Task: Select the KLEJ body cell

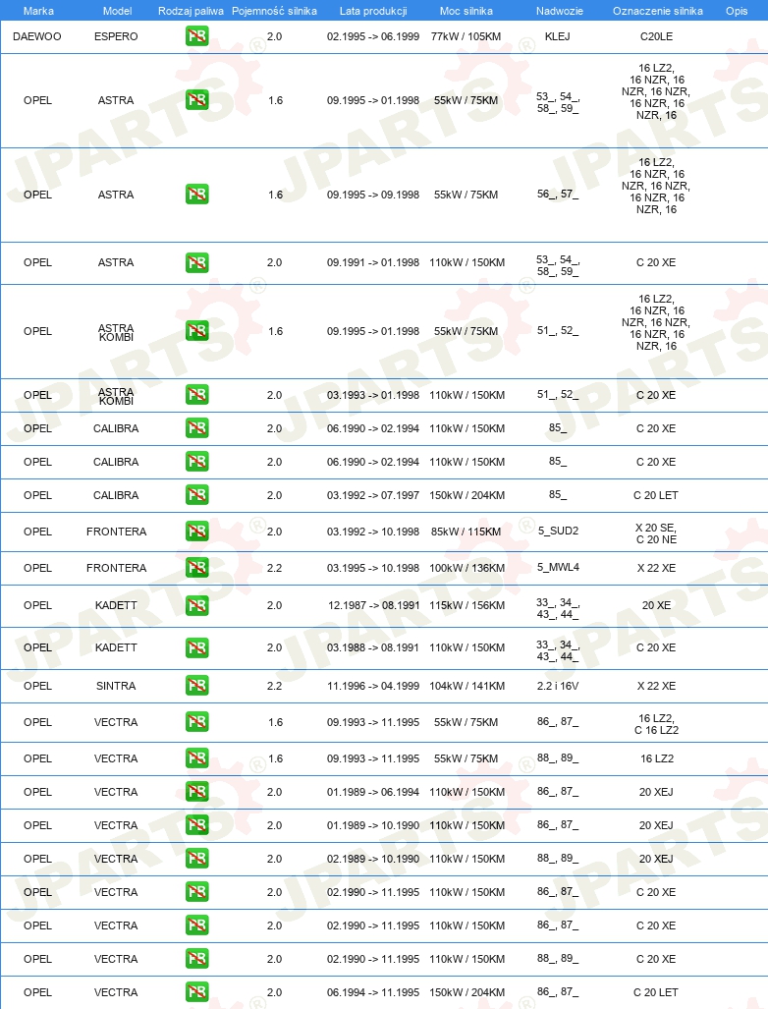Action: pyautogui.click(x=557, y=36)
